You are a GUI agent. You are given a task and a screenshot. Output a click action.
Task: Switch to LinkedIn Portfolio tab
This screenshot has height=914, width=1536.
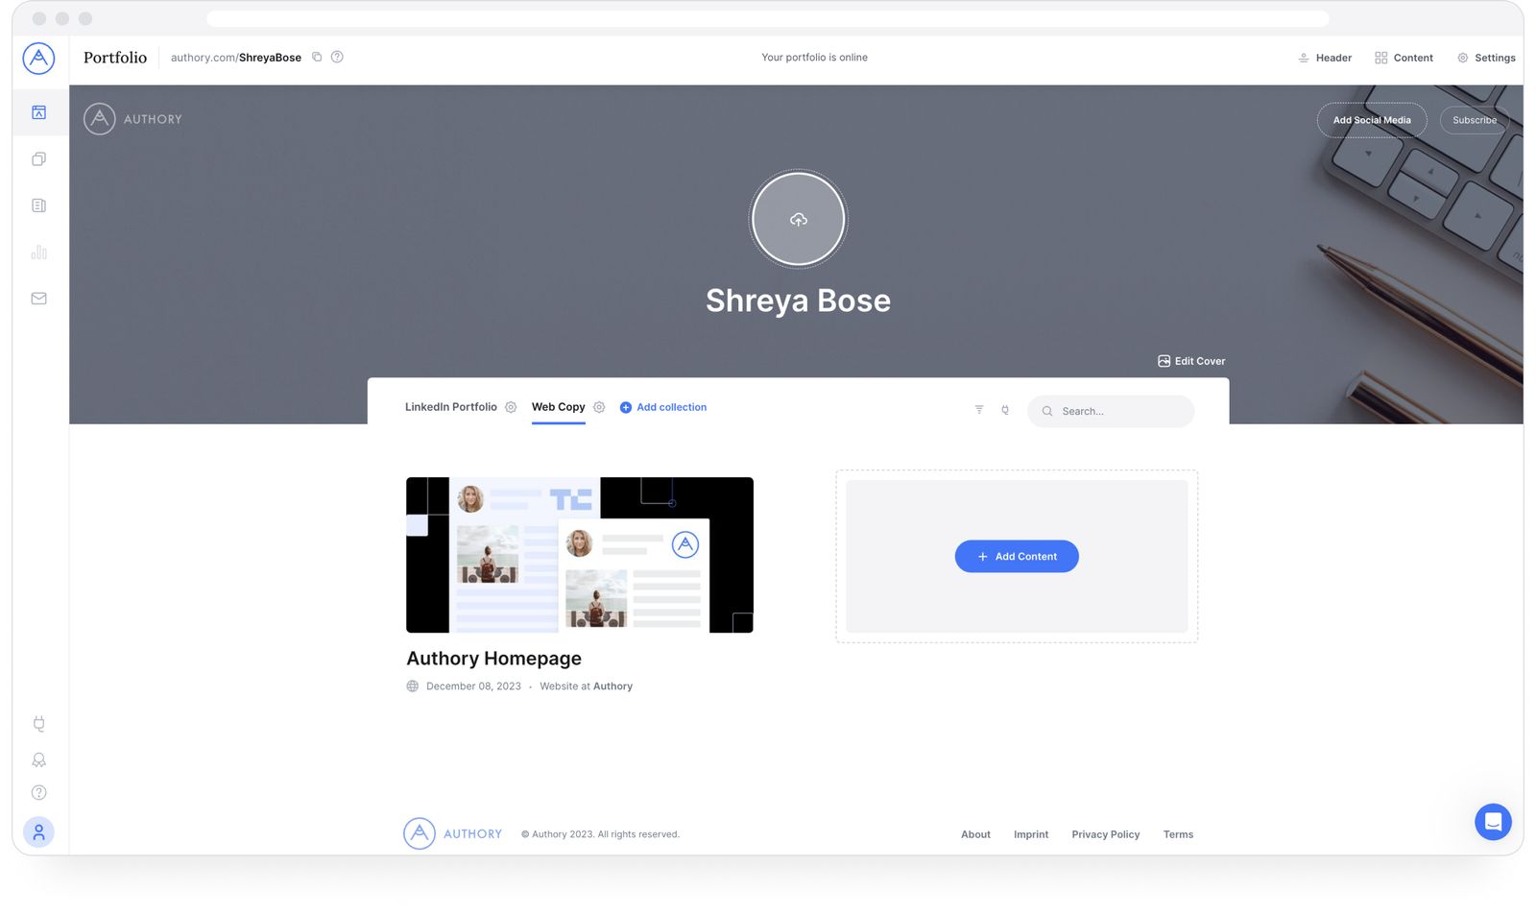tap(450, 407)
